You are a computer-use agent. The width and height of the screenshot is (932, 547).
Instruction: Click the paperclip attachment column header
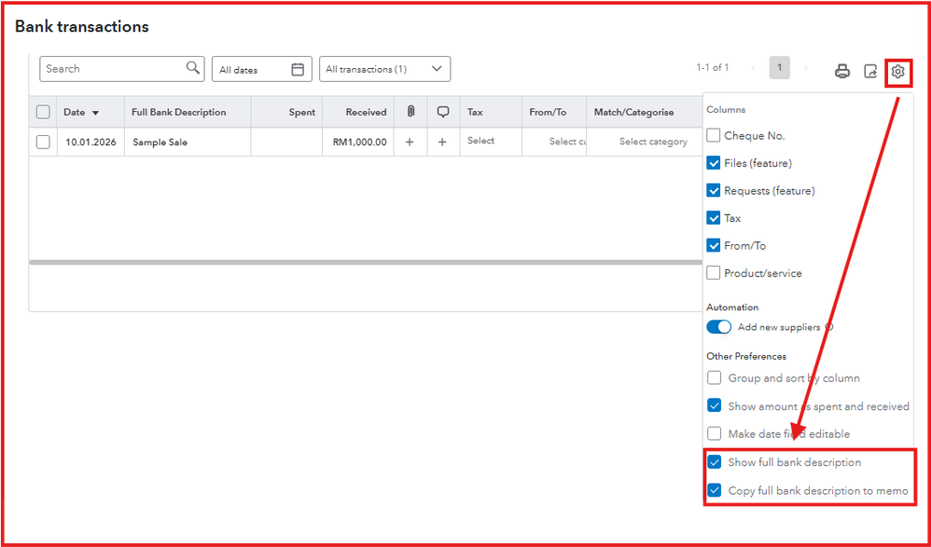click(x=410, y=112)
